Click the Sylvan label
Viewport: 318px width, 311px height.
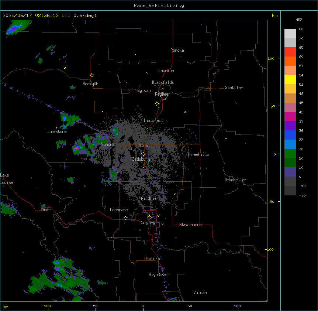click(144, 90)
